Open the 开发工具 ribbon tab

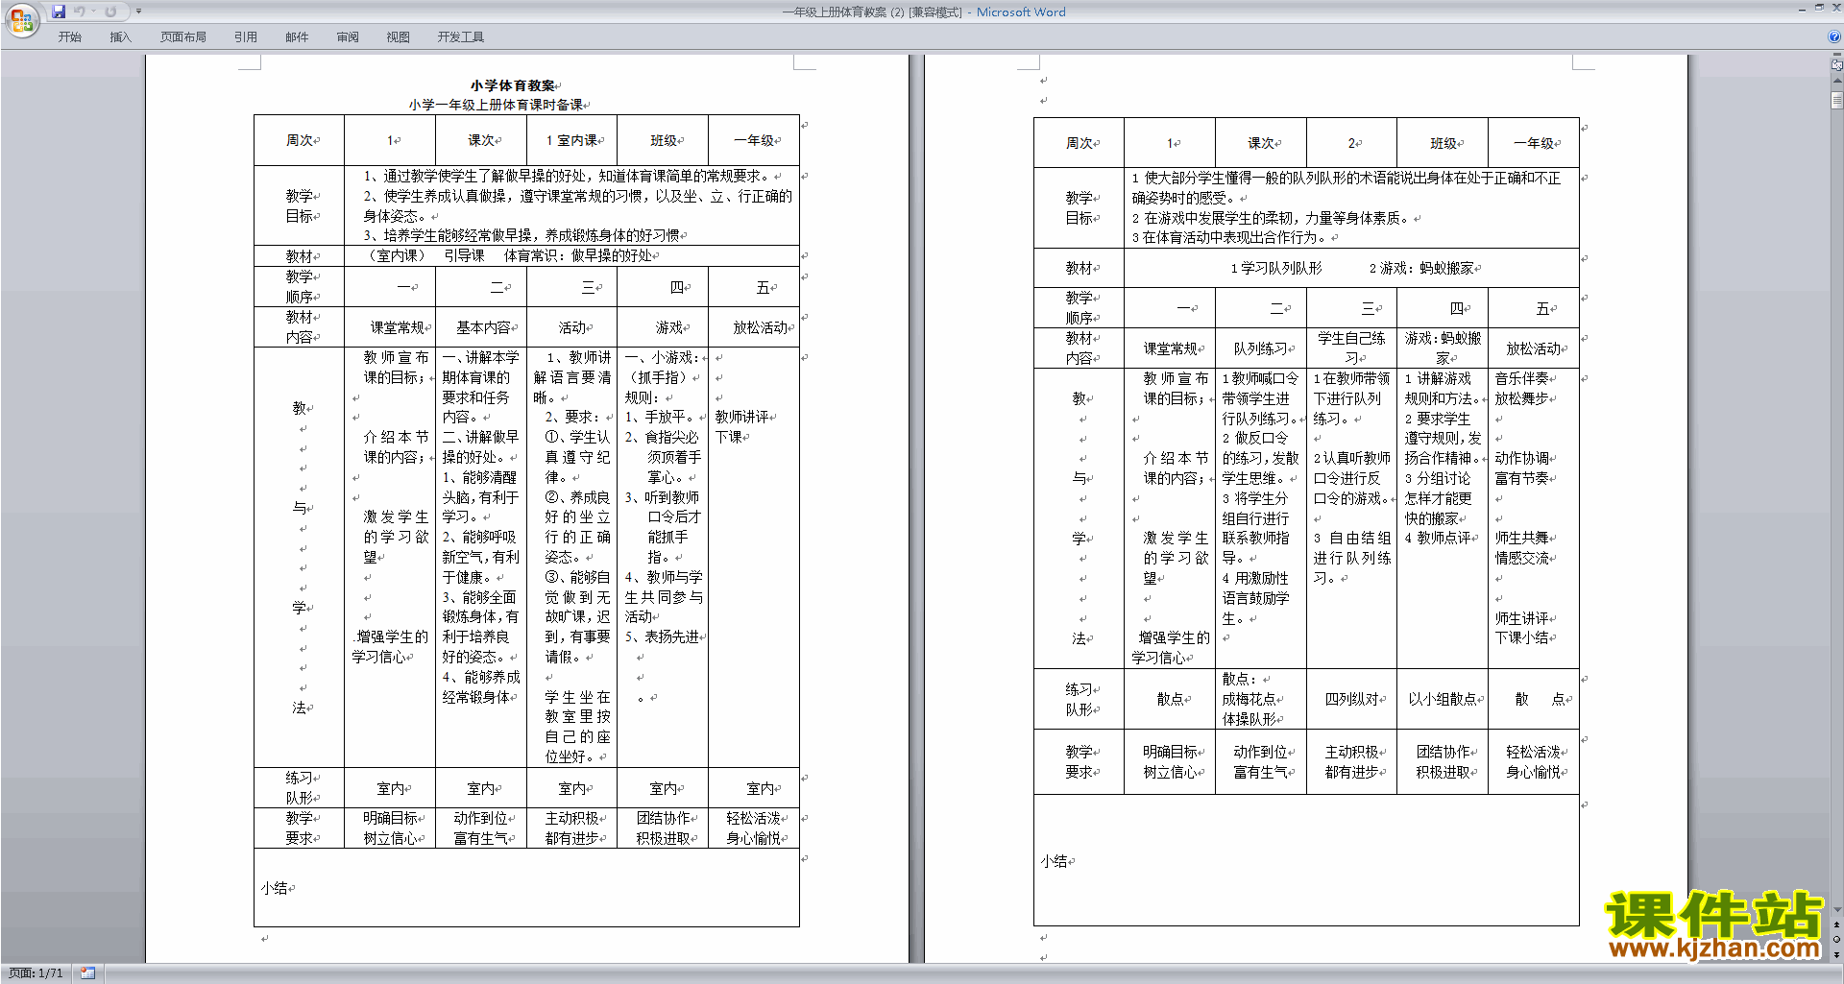461,36
